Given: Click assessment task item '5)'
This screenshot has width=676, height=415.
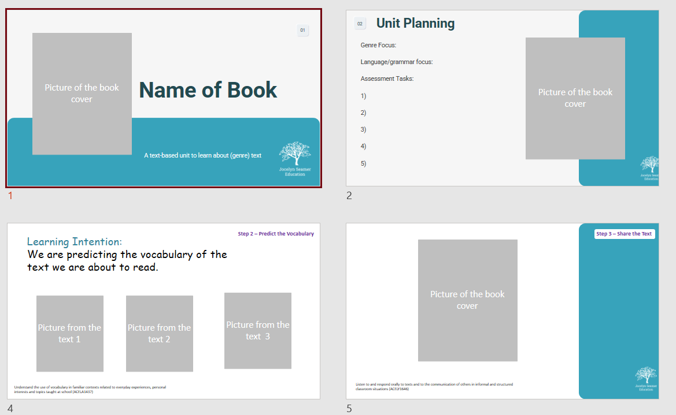Looking at the screenshot, I should point(363,163).
